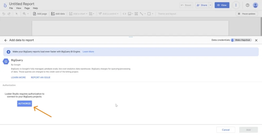Click REPORT AN ISSUE link
Screen dimensions: 262x136
[x=40, y=77]
